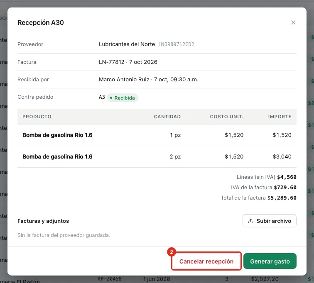The width and height of the screenshot is (314, 283).
Task: Click the Total de la factura $5,289.60
Action: [258, 198]
